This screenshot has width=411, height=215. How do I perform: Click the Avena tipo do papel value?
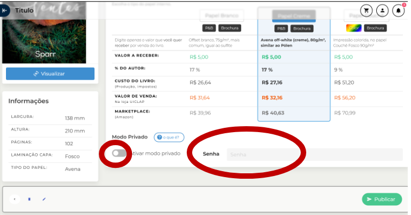(73, 169)
